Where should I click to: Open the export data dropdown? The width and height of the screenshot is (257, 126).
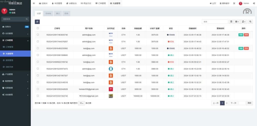(x=244, y=22)
